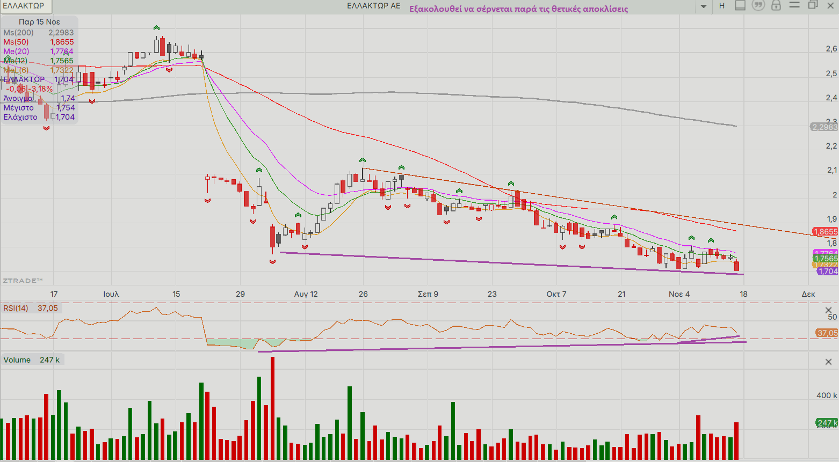
Task: Click the 1,7565 green price tag
Action: (x=826, y=259)
